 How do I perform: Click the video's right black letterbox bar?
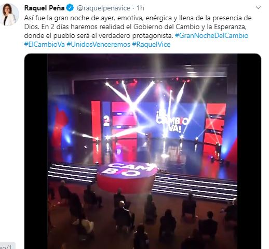click(249, 151)
